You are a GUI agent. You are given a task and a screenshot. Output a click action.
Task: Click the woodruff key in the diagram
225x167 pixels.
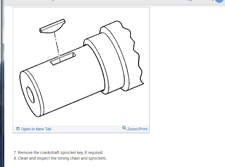(x=52, y=26)
